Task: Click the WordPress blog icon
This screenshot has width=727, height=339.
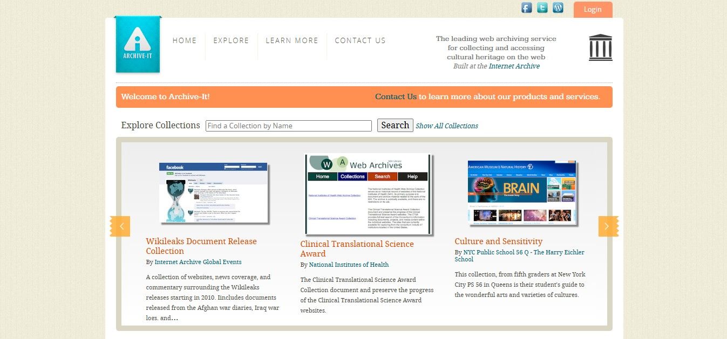Action: pos(558,8)
